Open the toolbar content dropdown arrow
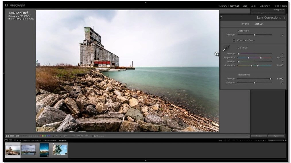Viewport: 291px width, 163px height. tap(248, 136)
